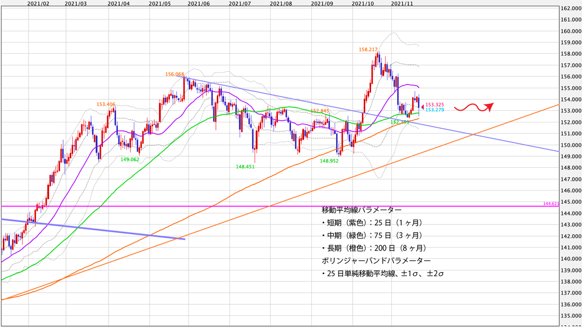
Task: Click the 152.845 orange price annotation
Action: pos(320,111)
